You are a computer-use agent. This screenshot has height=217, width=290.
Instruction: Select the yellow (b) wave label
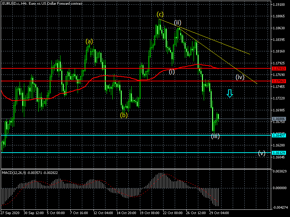pyautogui.click(x=124, y=115)
